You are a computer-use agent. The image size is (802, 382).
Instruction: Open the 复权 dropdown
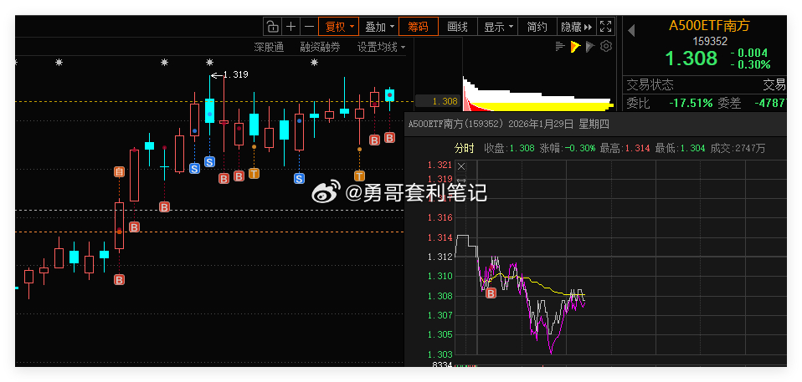(339, 27)
